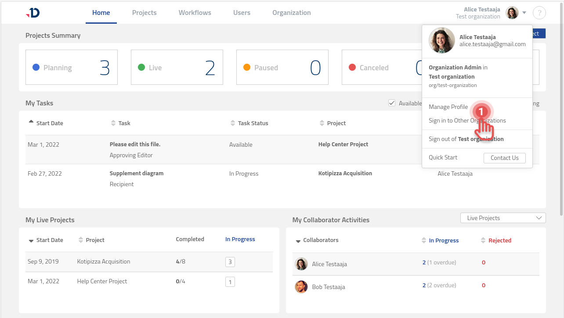Sort tasks by Task Status column
The width and height of the screenshot is (564, 318).
tap(233, 123)
